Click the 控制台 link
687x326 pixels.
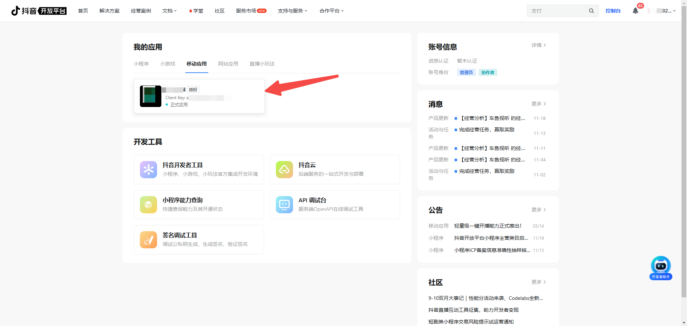(x=613, y=11)
